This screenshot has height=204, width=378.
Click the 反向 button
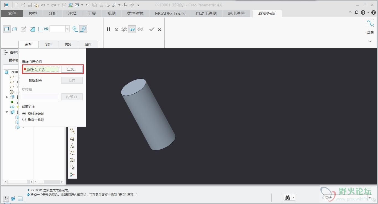tap(72, 80)
